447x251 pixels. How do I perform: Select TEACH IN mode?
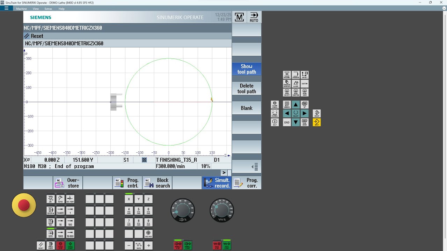coord(51,211)
